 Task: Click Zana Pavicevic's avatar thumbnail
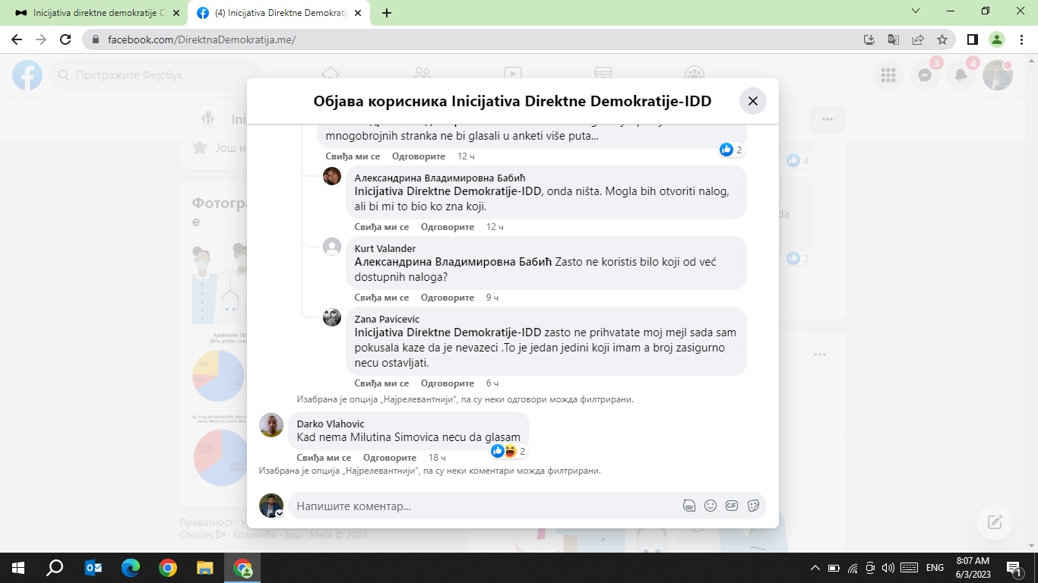coord(332,317)
